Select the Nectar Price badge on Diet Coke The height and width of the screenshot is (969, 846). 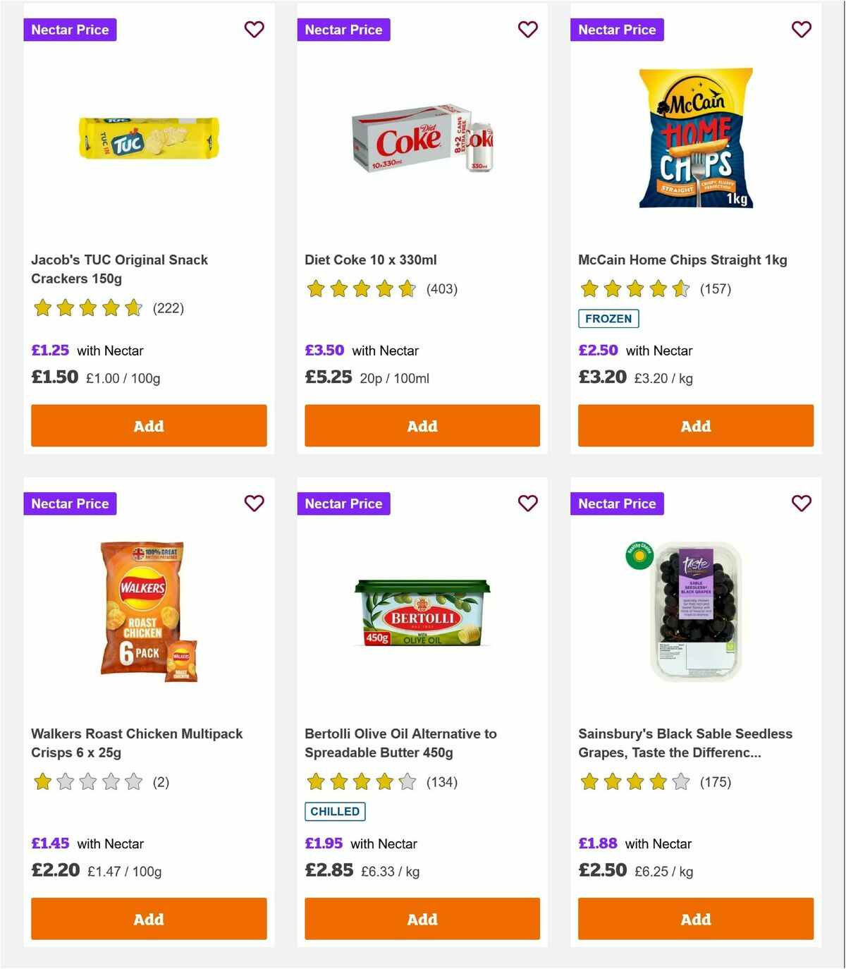click(x=344, y=30)
